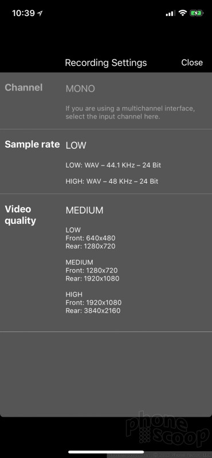
Task: Tap the home indicator bar
Action: [x=106, y=452]
